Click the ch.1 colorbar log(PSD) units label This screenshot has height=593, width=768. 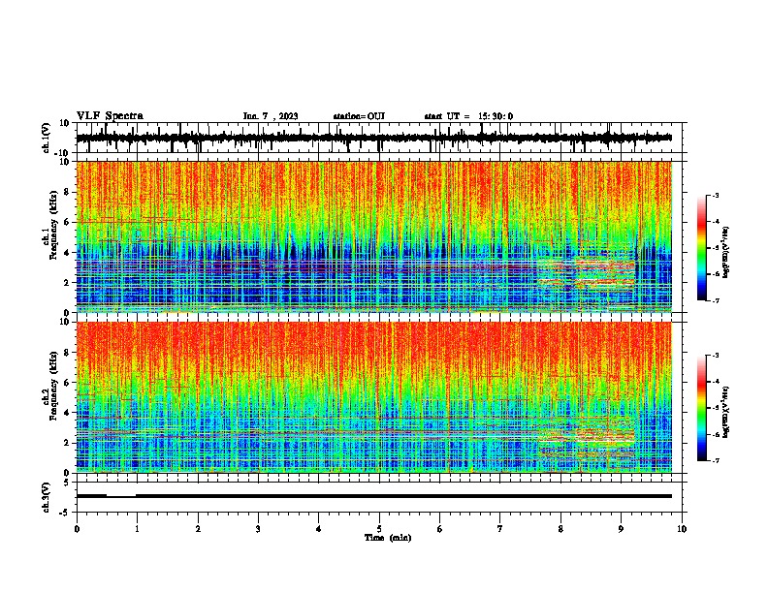click(x=725, y=253)
